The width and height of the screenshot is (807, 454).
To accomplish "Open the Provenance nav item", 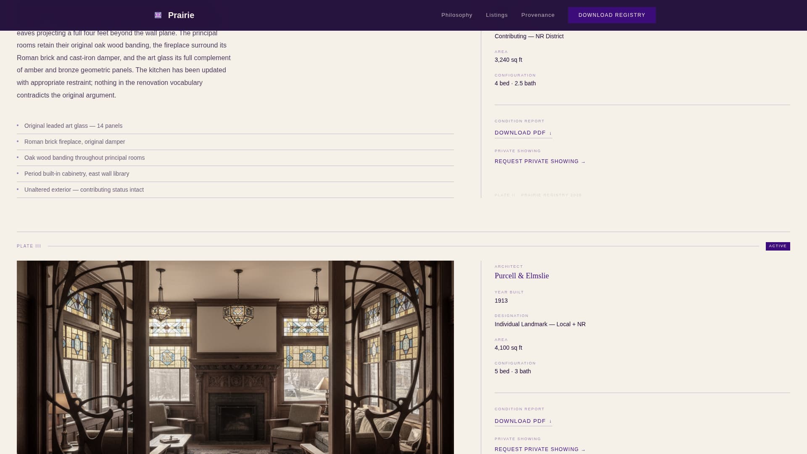I will (x=538, y=15).
